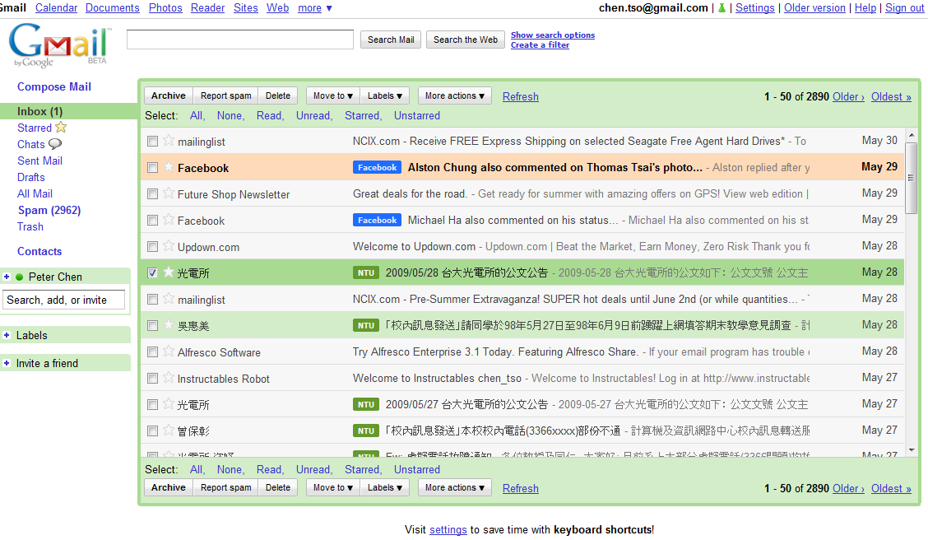Open Drafts folder
Image resolution: width=928 pixels, height=540 pixels.
(30, 177)
